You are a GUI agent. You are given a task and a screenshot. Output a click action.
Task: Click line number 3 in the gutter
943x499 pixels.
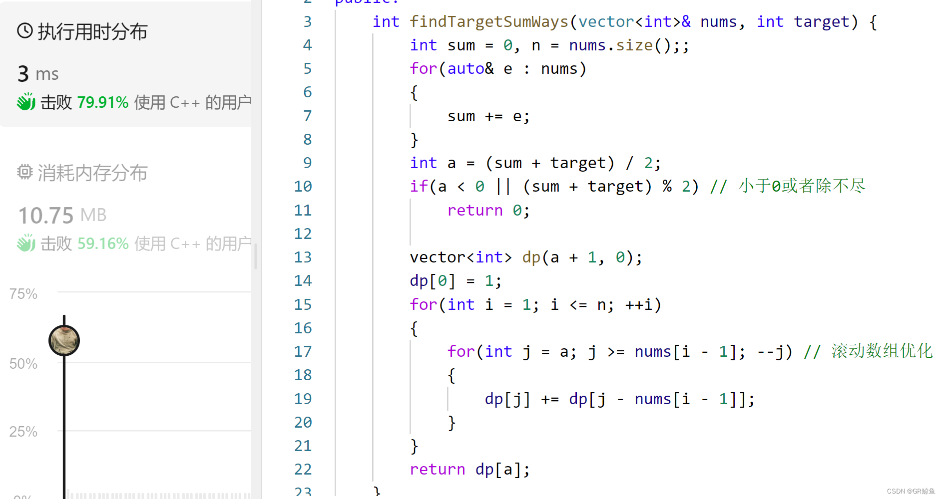coord(307,21)
